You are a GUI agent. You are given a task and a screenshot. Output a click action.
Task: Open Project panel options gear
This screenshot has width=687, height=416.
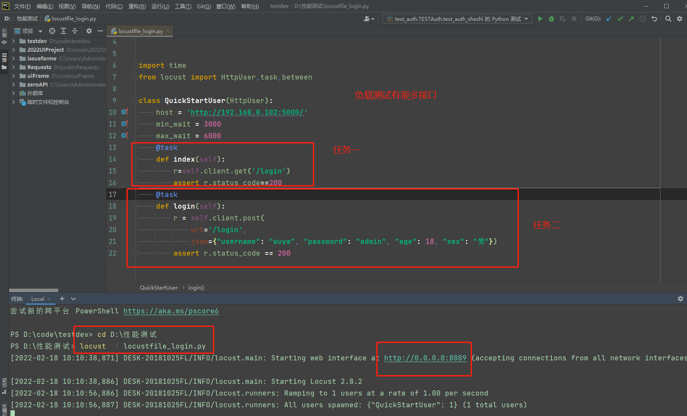pos(89,31)
